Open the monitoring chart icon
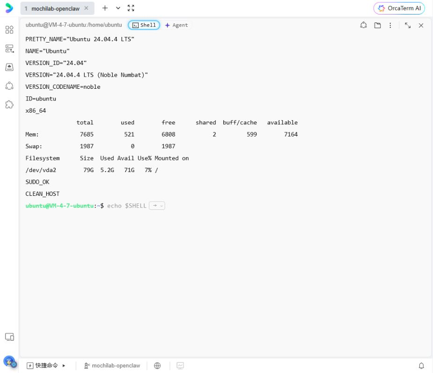433x373 pixels. coord(180,366)
